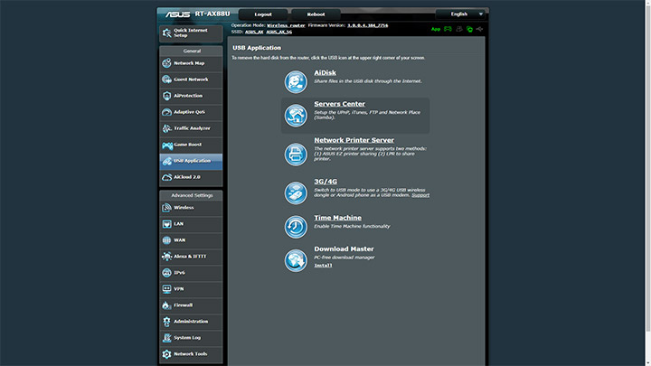This screenshot has width=651, height=366.
Task: Click the LAN sidebar icon
Action: (x=166, y=224)
